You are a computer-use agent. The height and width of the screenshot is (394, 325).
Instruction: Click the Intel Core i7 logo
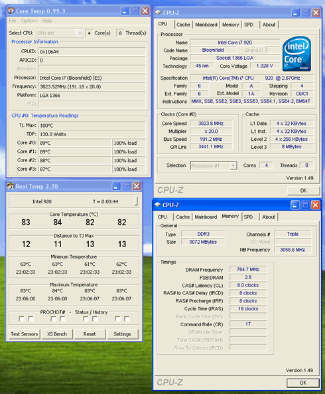point(296,54)
